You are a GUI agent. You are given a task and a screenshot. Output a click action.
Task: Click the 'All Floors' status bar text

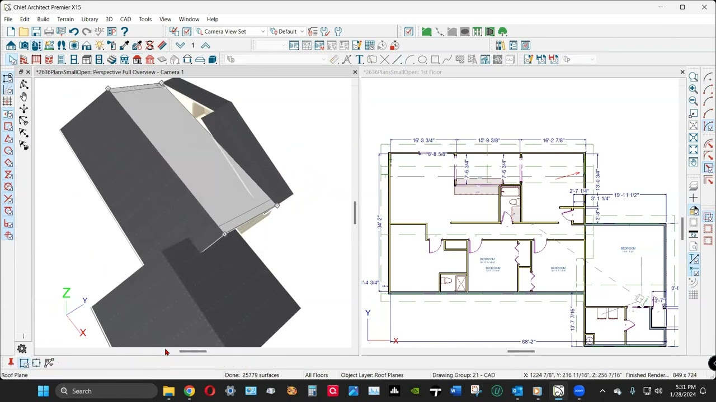(x=317, y=375)
